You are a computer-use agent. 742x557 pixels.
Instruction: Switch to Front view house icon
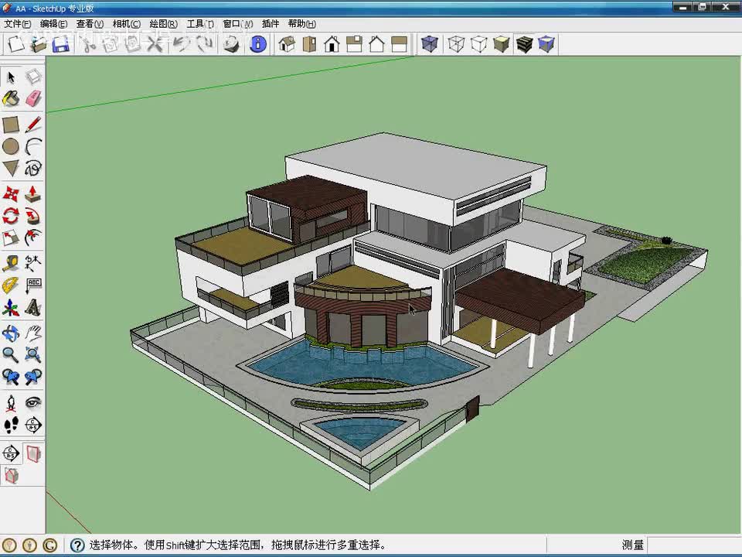point(332,44)
